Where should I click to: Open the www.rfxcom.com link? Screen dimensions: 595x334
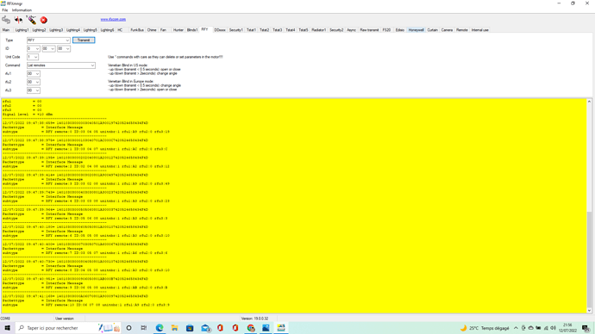(113, 19)
